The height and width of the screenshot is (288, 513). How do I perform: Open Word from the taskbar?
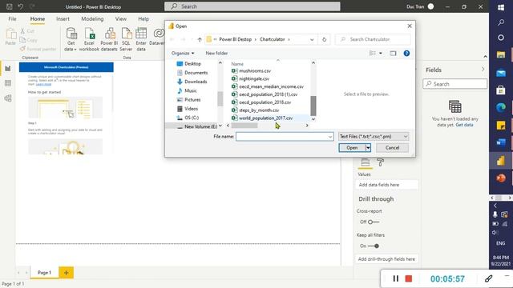click(x=500, y=142)
